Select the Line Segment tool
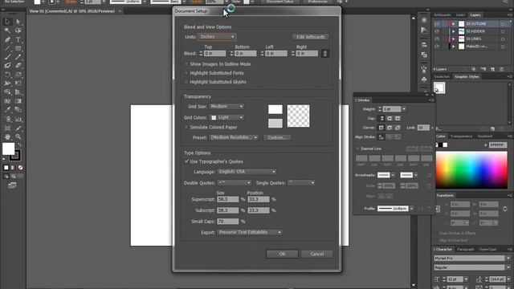This screenshot has width=514, height=289. 7,48
